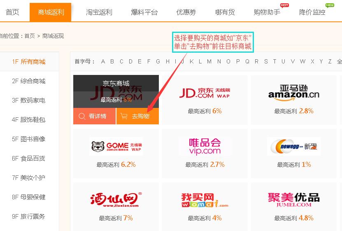Select the newegg 新蛋 logo
The width and height of the screenshot is (342, 231).
pyautogui.click(x=294, y=146)
